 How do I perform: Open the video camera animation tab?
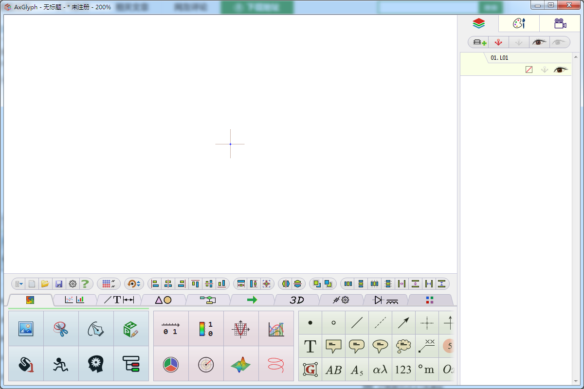[x=560, y=23]
